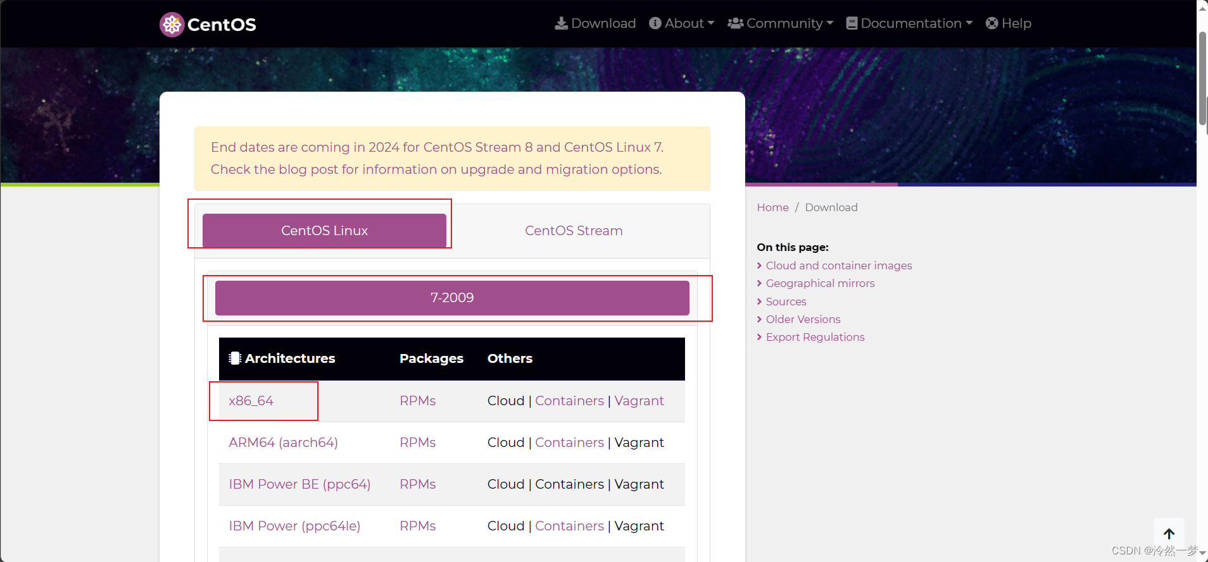Screen dimensions: 1208x562
Task: Jump to Export Regulations section
Action: point(815,337)
